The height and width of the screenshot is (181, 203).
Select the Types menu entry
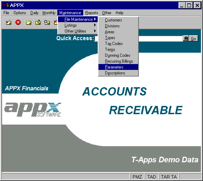coord(118,38)
